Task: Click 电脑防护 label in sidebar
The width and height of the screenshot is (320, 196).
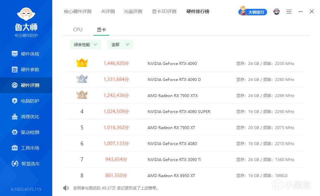Action: click(30, 101)
